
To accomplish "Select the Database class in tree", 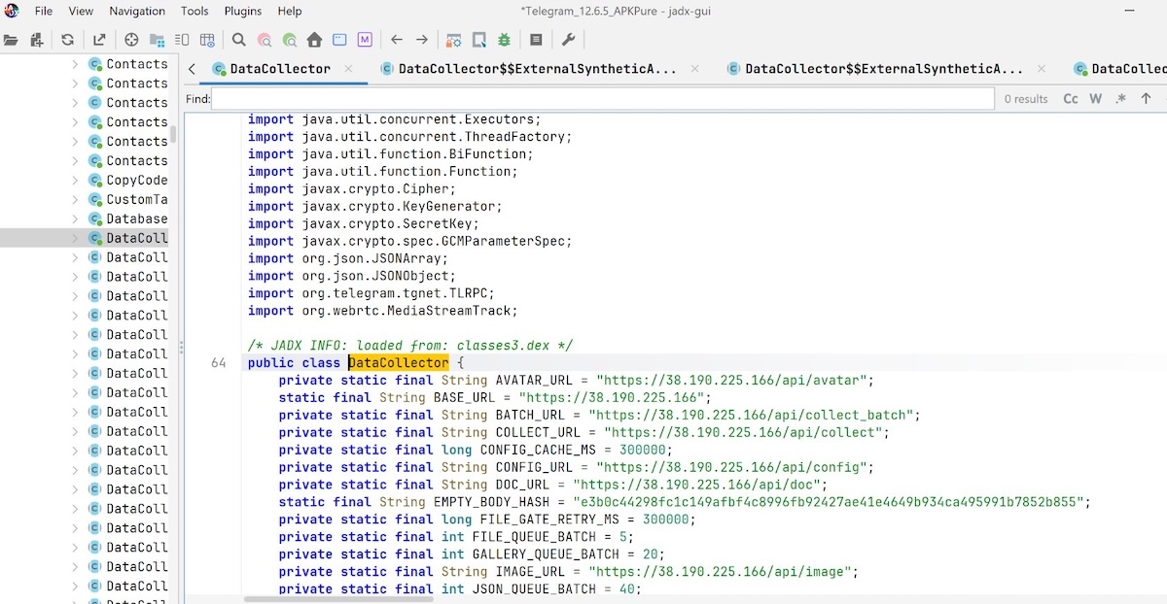I will click(137, 218).
